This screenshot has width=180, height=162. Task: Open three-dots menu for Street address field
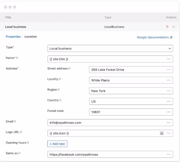pyautogui.click(x=169, y=70)
